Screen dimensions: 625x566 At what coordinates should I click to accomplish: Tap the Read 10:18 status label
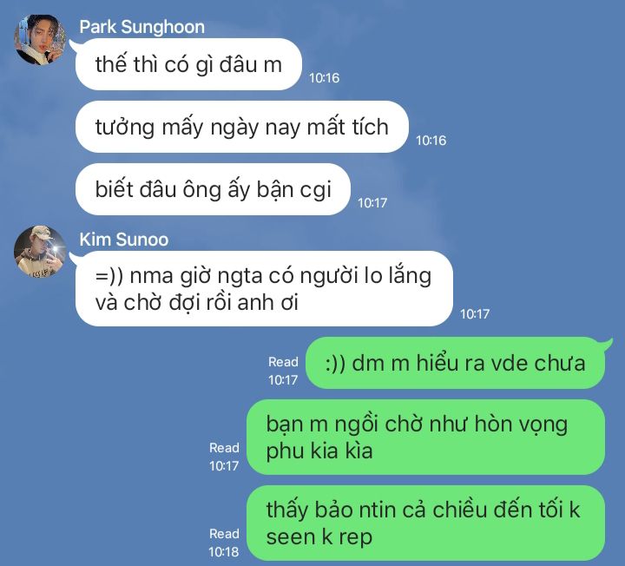point(224,543)
